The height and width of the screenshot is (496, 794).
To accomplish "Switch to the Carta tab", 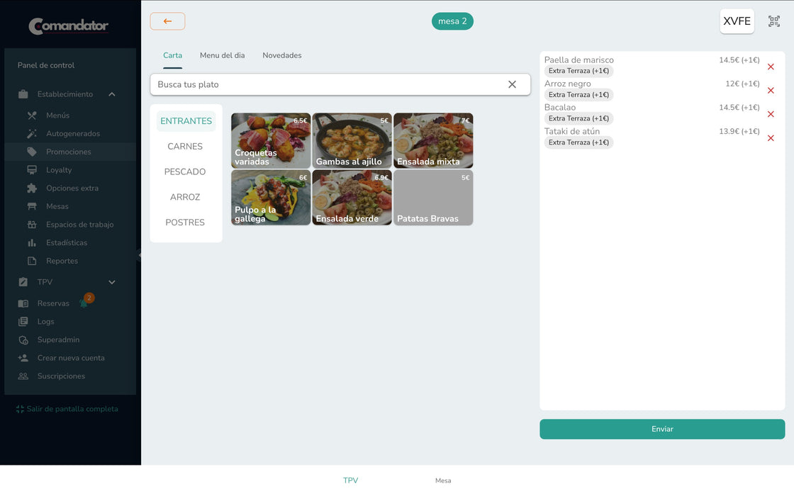I will pos(172,55).
